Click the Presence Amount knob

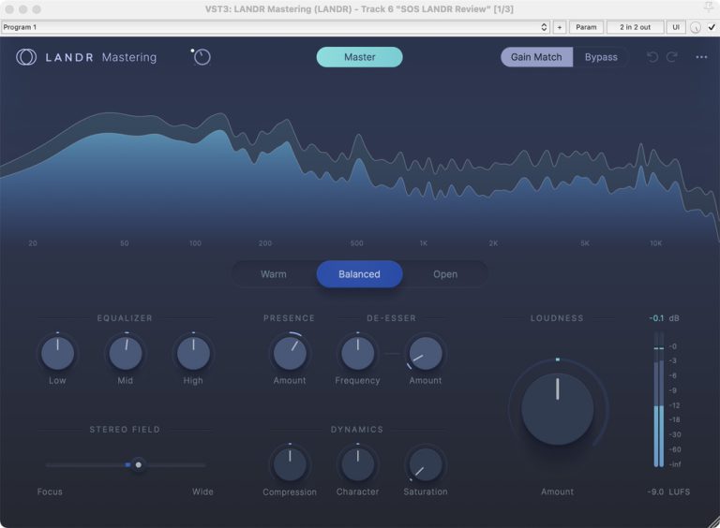(x=290, y=353)
